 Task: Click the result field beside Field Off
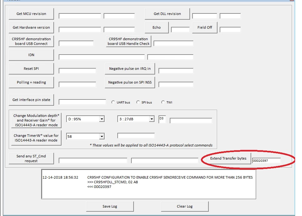[x=230, y=30]
